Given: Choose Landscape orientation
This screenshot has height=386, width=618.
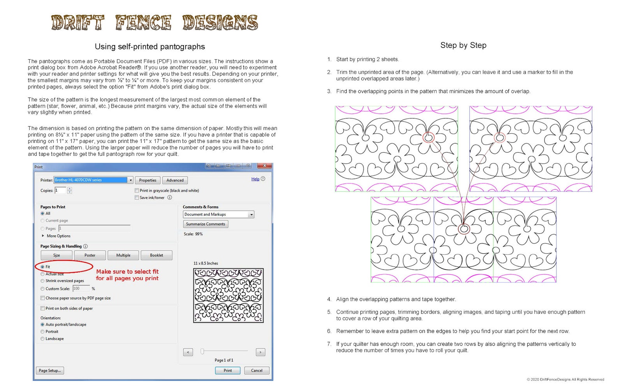Looking at the screenshot, I should click(42, 338).
